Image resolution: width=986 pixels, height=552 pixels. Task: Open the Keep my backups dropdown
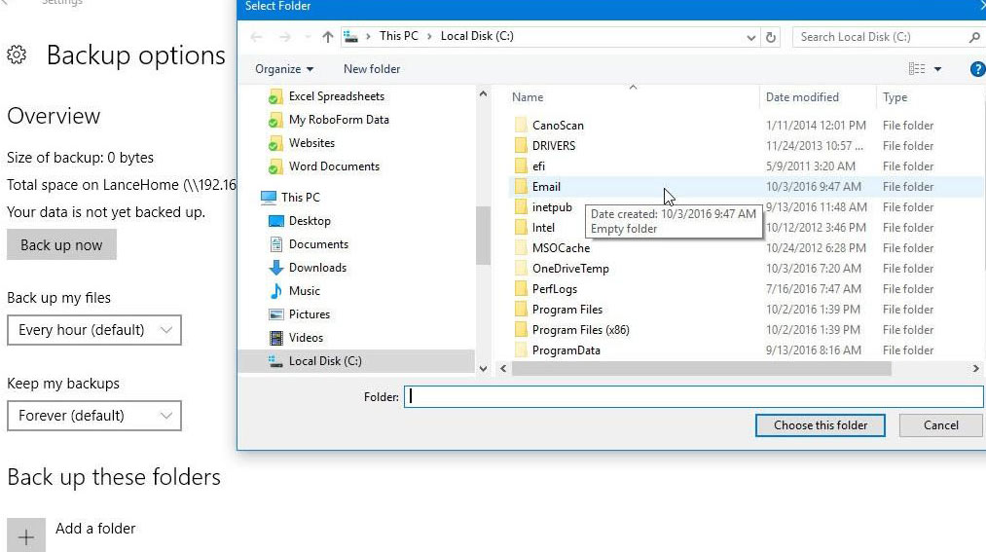94,416
